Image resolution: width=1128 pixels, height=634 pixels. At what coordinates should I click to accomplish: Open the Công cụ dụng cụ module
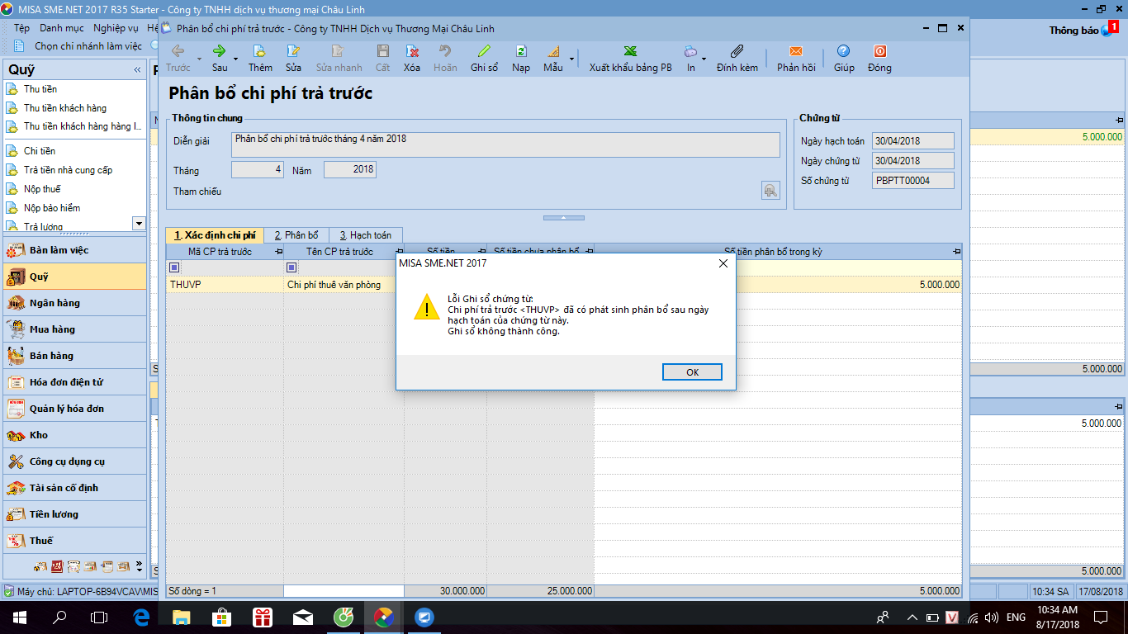pyautogui.click(x=74, y=461)
